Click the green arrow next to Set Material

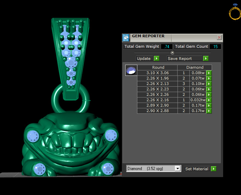213,169
